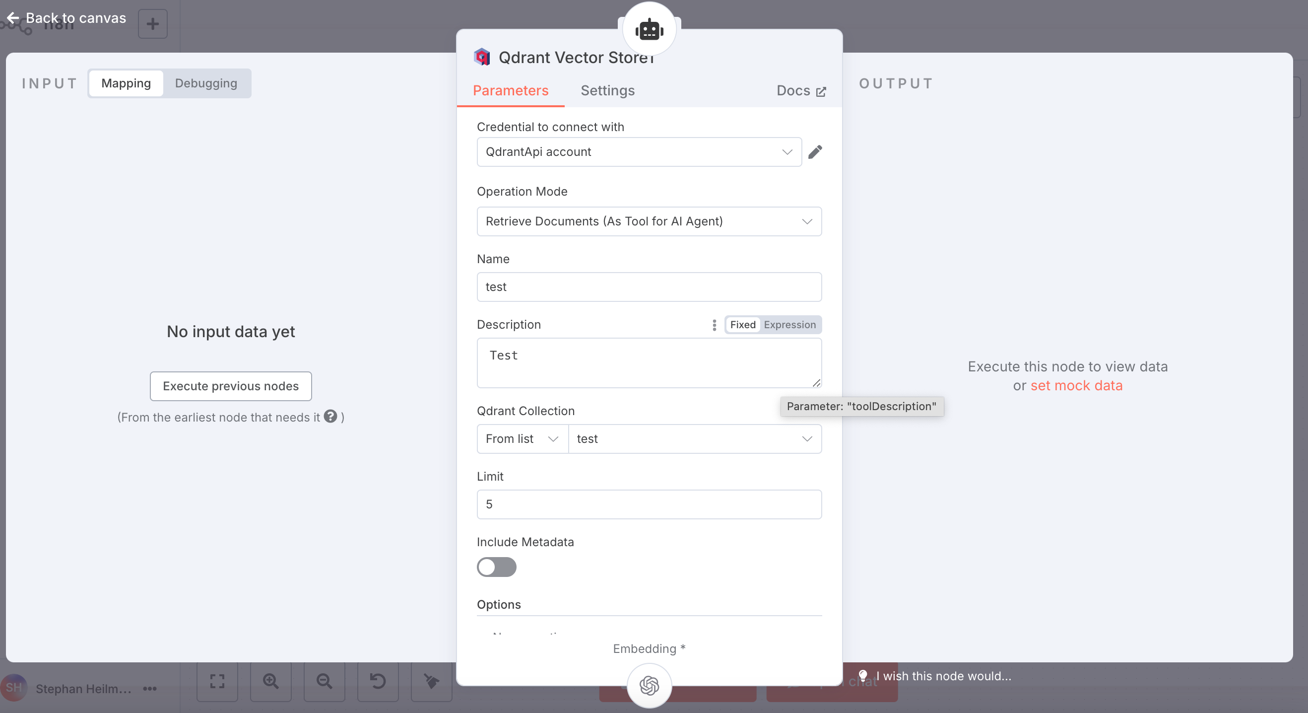This screenshot has height=713, width=1308.
Task: Click Stephan Heilm... user name
Action: (83, 689)
